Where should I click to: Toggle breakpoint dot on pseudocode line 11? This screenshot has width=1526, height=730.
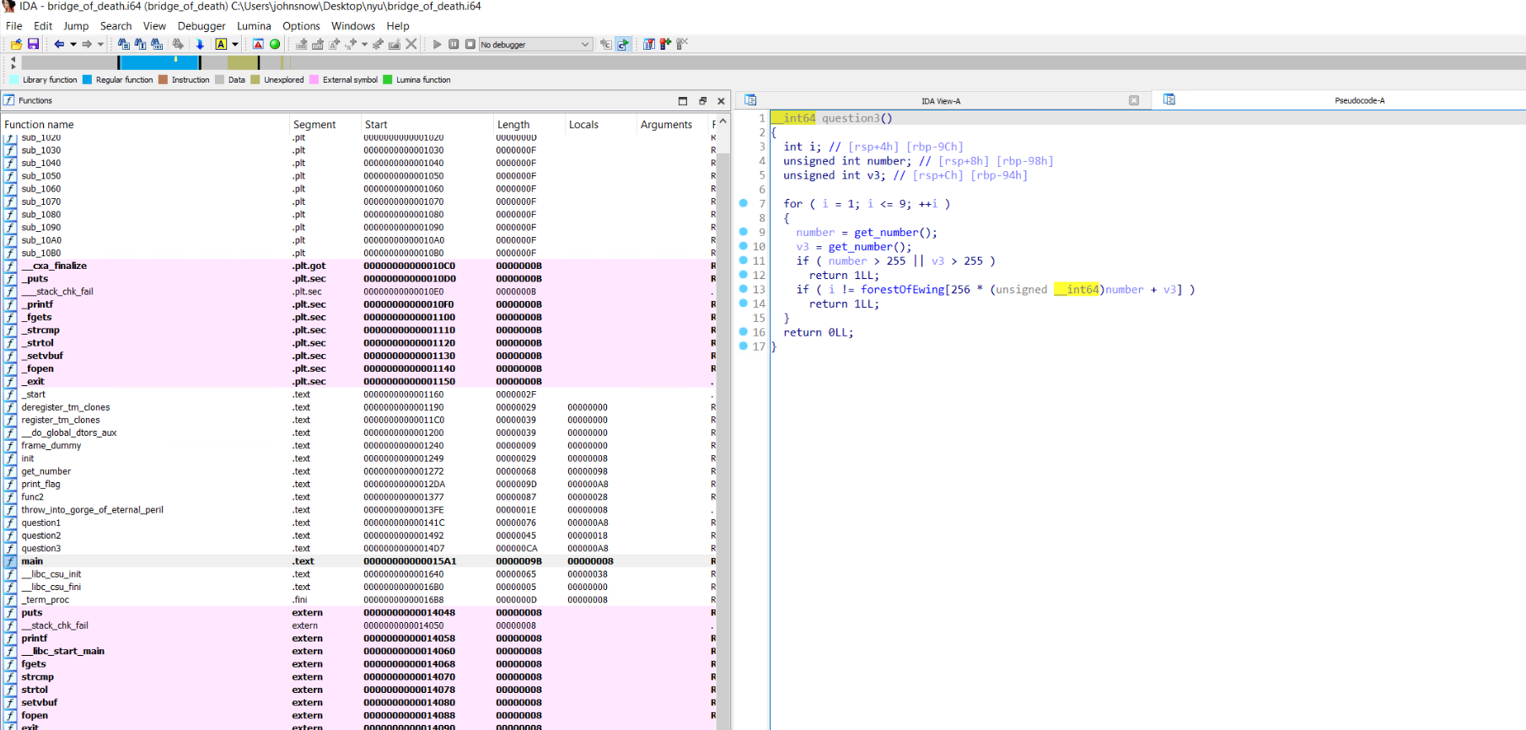[743, 260]
